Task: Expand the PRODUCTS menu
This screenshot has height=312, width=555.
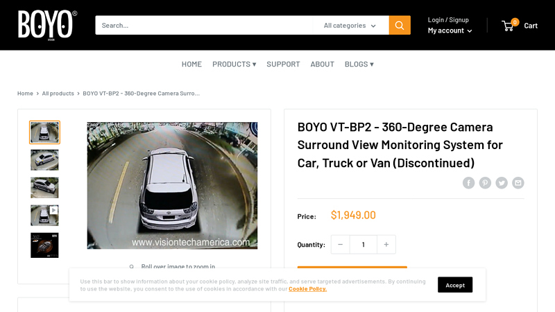Action: coord(234,64)
